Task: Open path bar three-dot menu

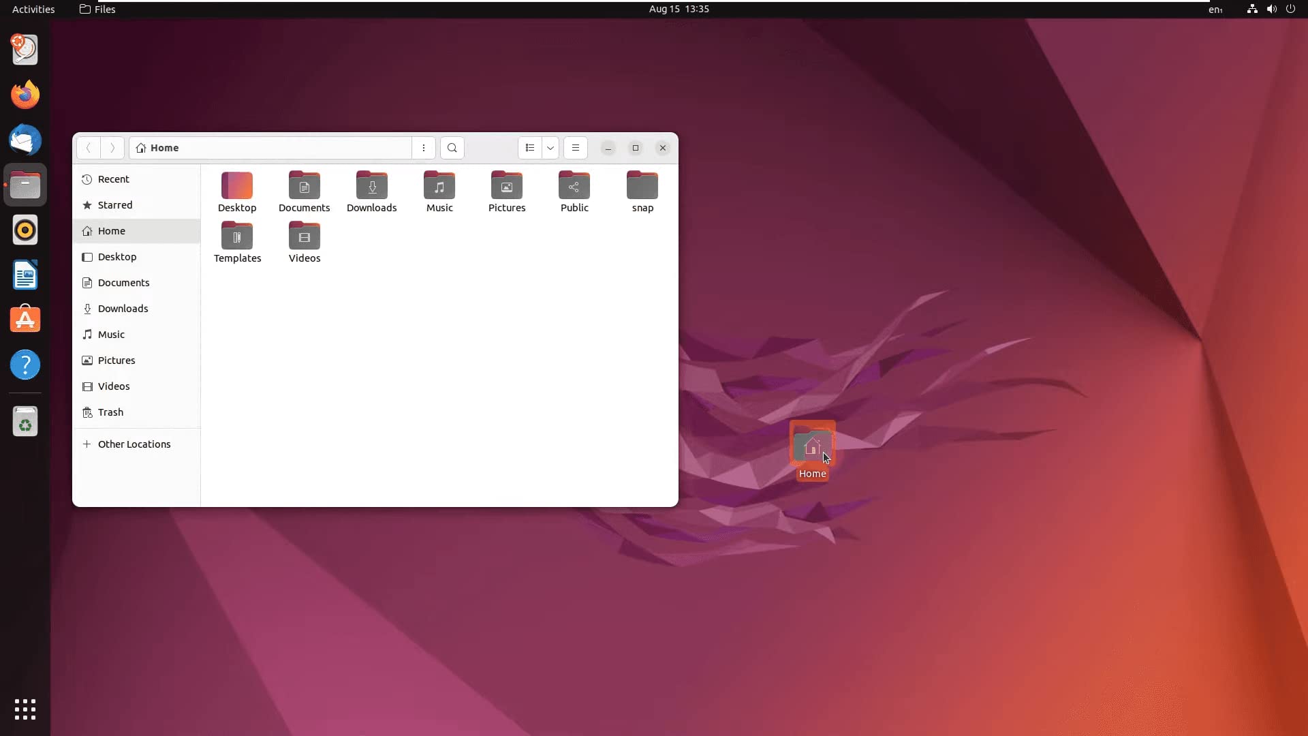Action: pyautogui.click(x=424, y=148)
